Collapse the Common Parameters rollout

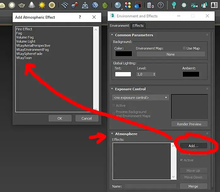pos(112,35)
